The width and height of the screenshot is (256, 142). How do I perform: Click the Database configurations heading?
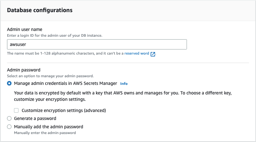point(40,10)
